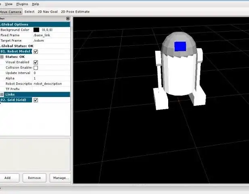Select the Links row
This screenshot has width=249, height=194.
pos(37,95)
